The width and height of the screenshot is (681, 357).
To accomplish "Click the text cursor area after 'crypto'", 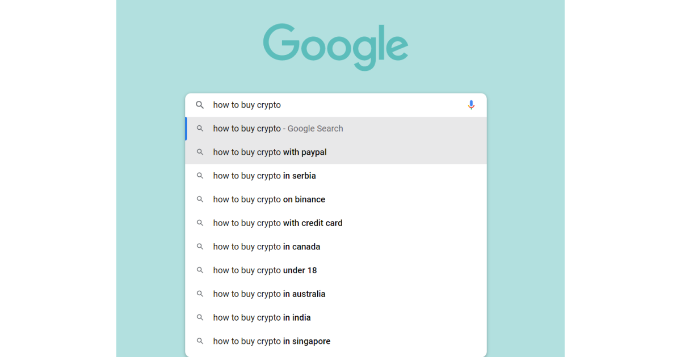I will [283, 105].
